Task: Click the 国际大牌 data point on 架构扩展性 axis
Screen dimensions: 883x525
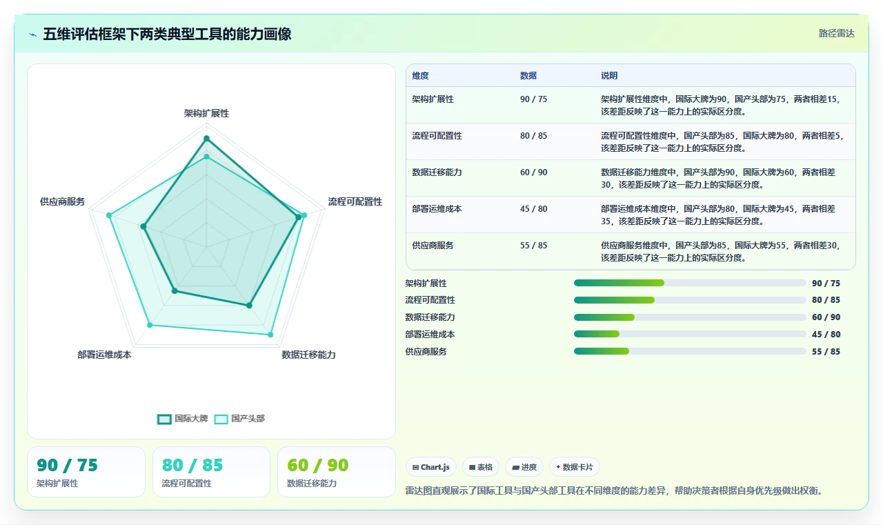Action: tap(206, 139)
